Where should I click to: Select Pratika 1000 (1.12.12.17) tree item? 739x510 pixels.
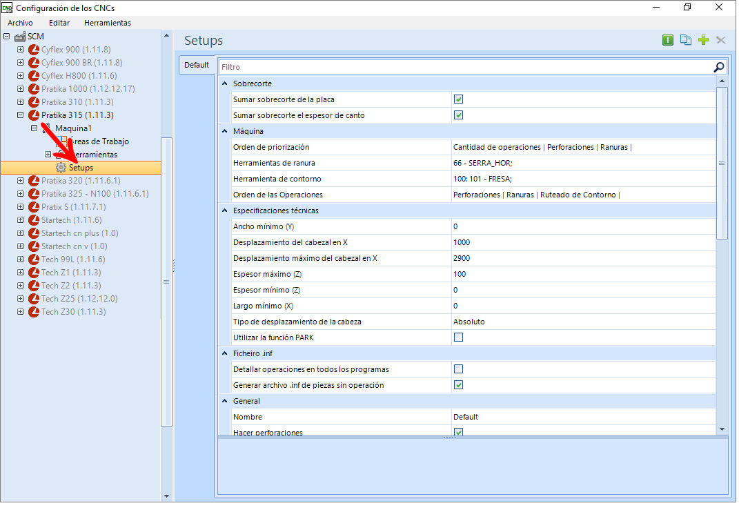(88, 89)
